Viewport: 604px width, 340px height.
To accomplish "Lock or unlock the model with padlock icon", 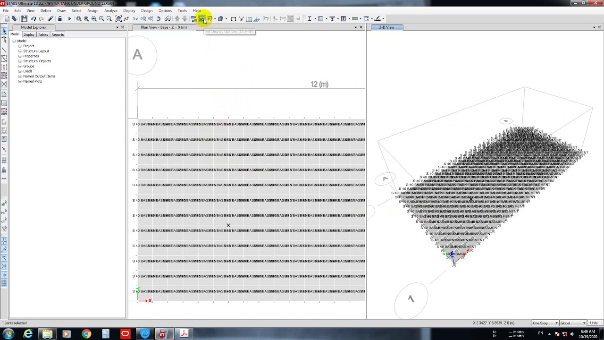I will point(60,19).
